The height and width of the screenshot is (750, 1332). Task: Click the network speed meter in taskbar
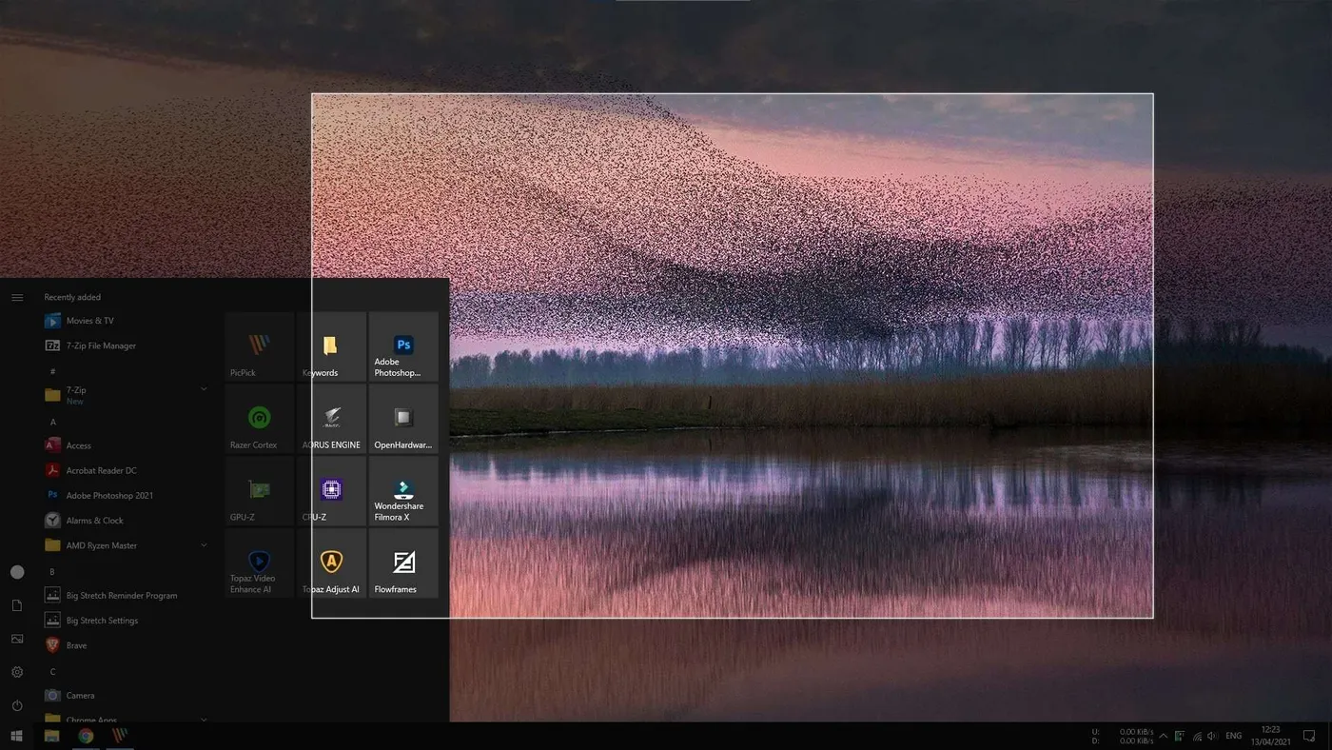click(x=1124, y=736)
